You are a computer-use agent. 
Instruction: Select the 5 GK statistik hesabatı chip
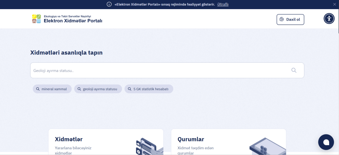[x=149, y=89]
